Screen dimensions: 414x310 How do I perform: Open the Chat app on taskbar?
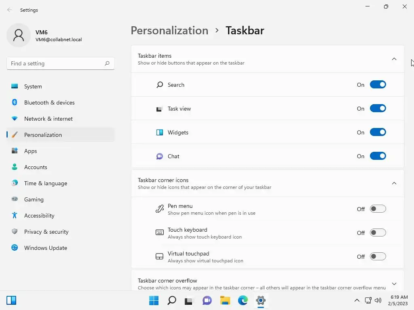pyautogui.click(x=207, y=300)
